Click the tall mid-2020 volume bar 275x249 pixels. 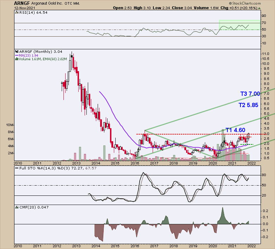222,145
